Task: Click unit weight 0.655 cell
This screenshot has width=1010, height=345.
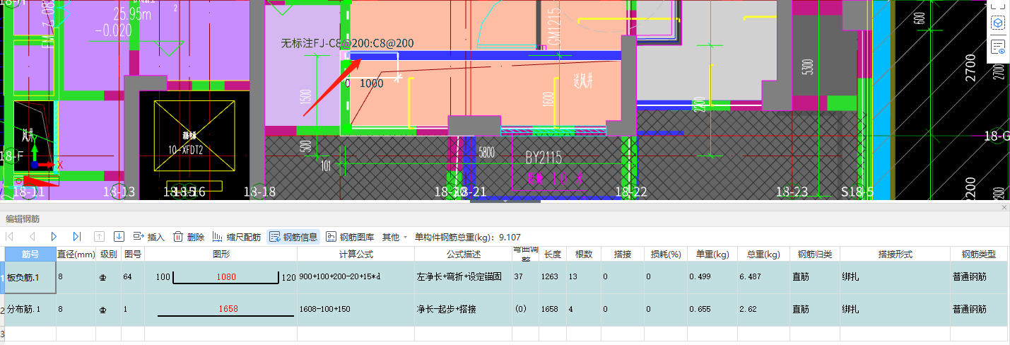Action: click(x=712, y=310)
